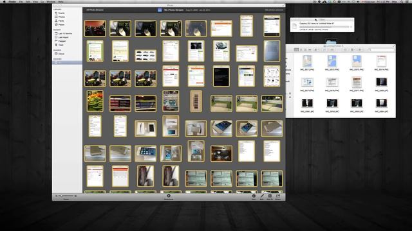
Task: Select IMG_0977.PNG in Finder window
Action: pyautogui.click(x=357, y=84)
